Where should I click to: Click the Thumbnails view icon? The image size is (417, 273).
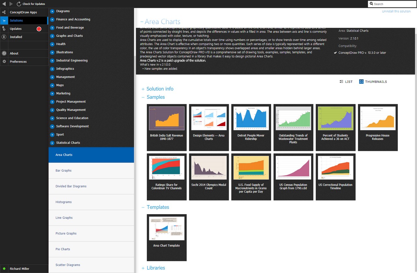click(361, 82)
